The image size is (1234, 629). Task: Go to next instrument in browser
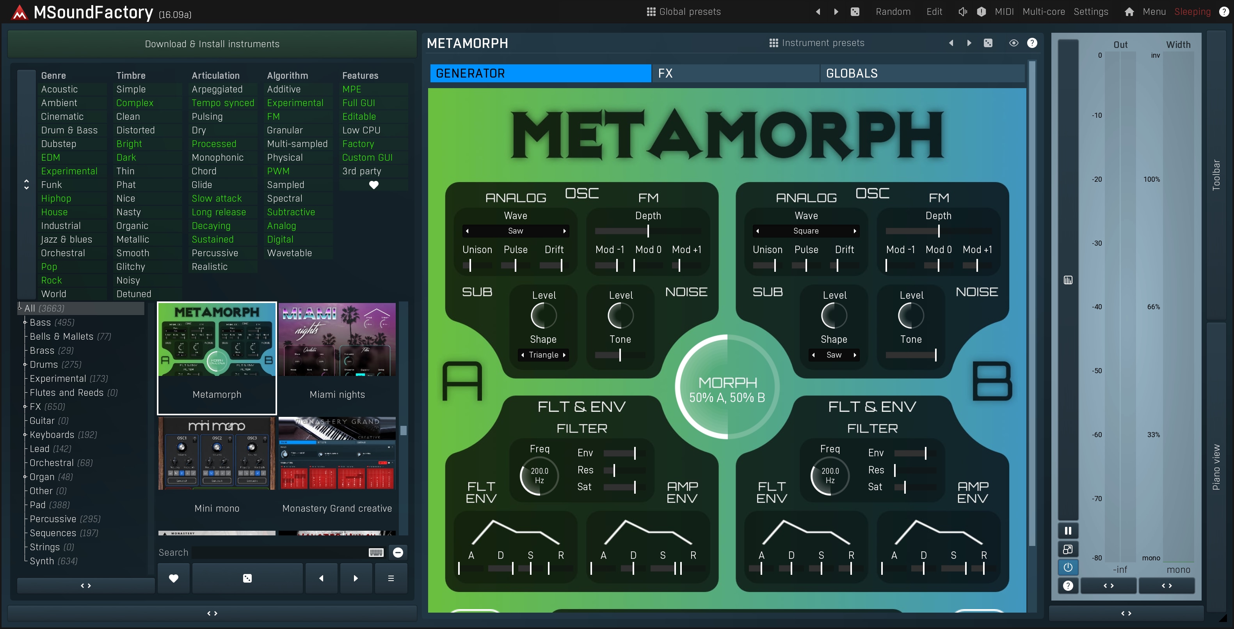point(356,578)
